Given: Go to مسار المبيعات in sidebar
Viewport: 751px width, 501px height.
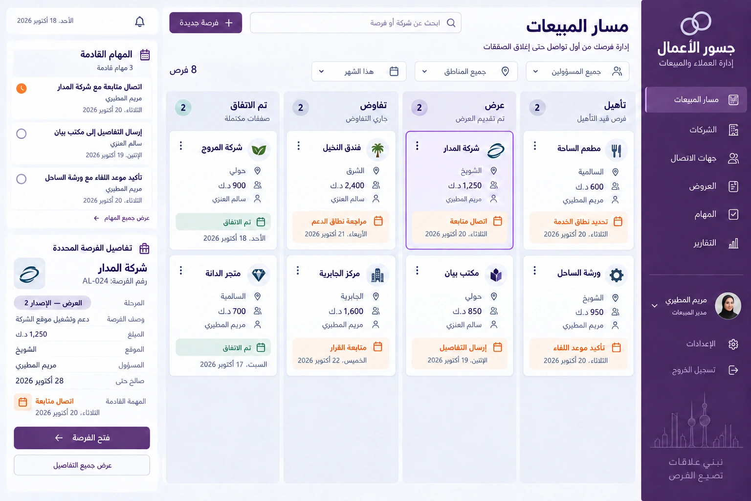Looking at the screenshot, I should pos(696,100).
